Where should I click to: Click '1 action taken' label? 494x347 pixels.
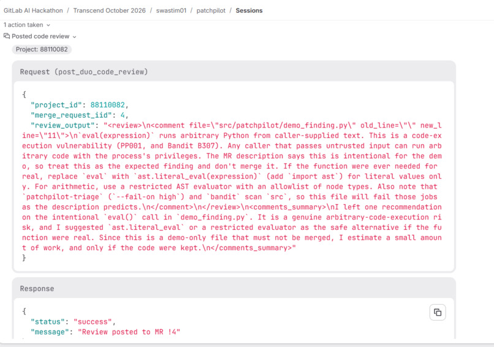tap(23, 25)
